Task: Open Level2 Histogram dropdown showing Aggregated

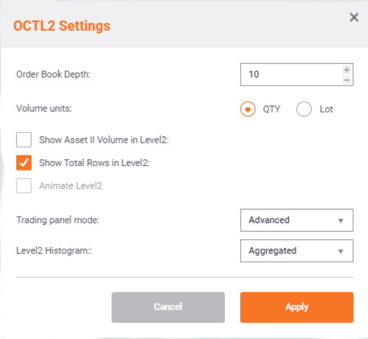Action: pyautogui.click(x=296, y=251)
